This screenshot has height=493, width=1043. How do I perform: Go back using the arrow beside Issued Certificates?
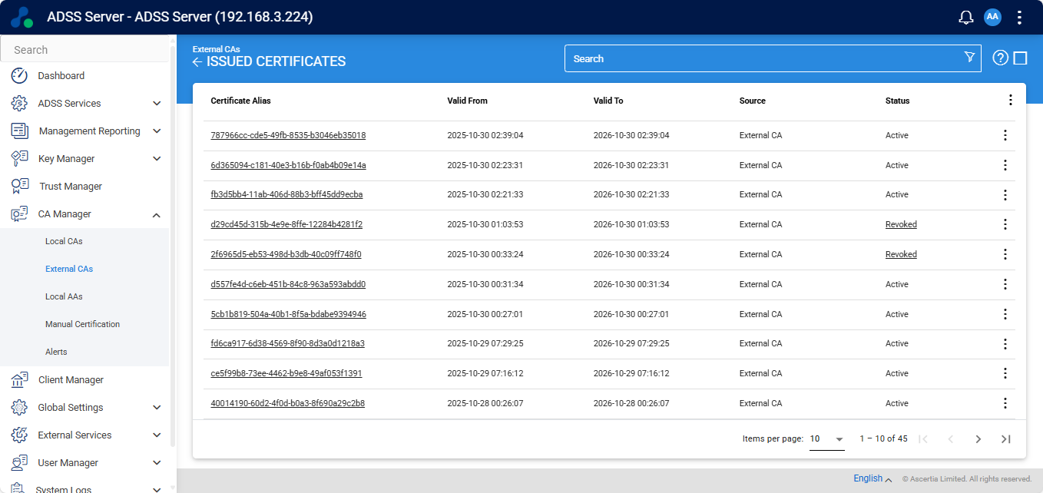[x=197, y=62]
